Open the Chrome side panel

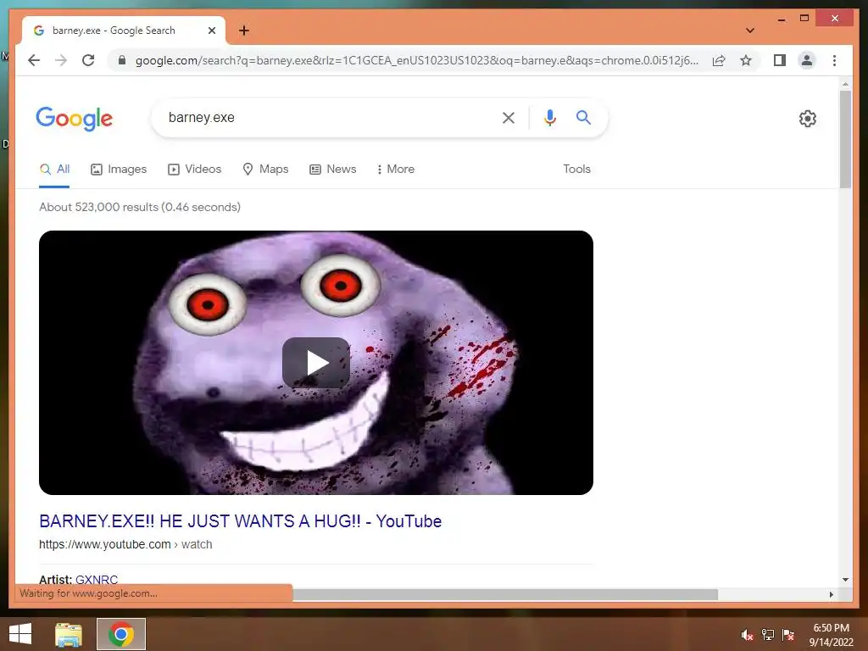(780, 60)
